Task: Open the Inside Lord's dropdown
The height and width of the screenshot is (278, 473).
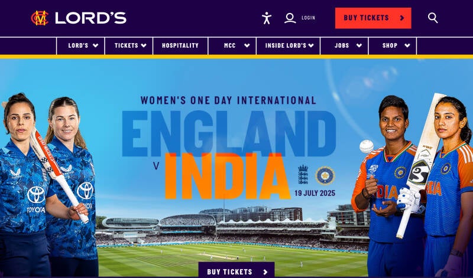Action: point(289,46)
